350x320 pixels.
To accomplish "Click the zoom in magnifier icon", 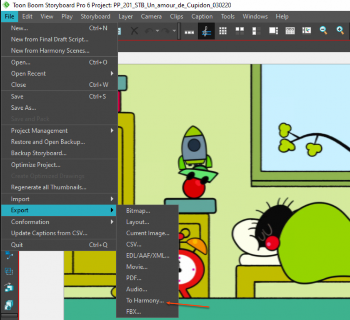I will (x=340, y=30).
